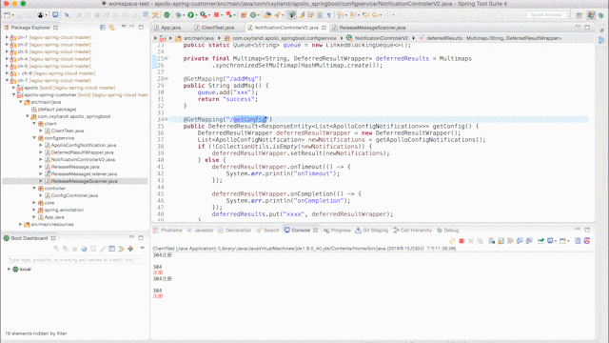Collapse the ch-7 project node

coord(7,80)
